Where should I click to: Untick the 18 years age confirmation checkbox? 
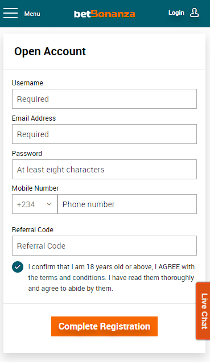(x=18, y=267)
